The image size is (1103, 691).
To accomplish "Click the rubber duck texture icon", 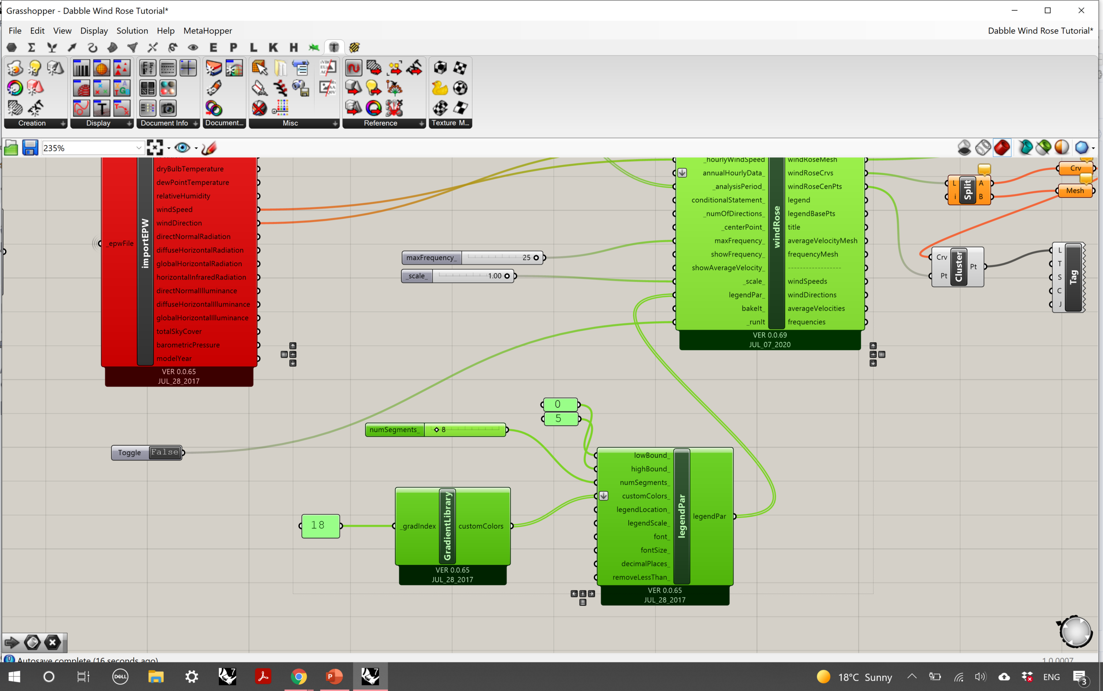I will [x=440, y=88].
